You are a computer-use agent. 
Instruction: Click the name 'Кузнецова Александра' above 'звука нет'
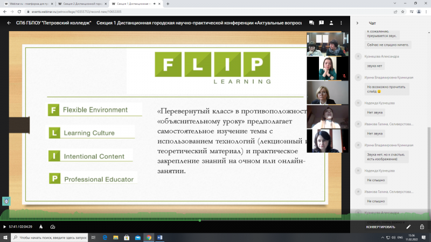(381, 56)
